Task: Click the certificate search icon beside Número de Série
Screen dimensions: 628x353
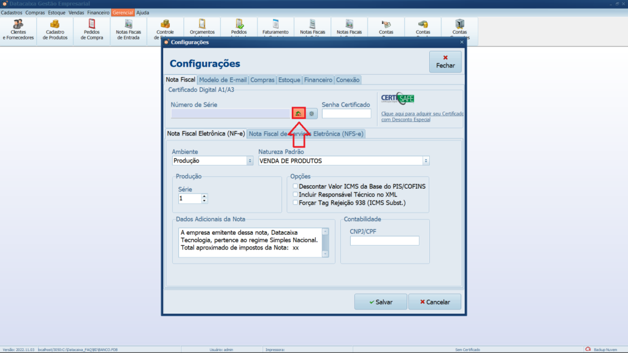Action: [x=298, y=113]
